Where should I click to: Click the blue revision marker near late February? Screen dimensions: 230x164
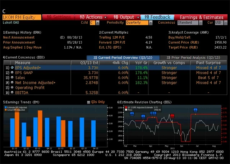pyautogui.click(x=132, y=114)
